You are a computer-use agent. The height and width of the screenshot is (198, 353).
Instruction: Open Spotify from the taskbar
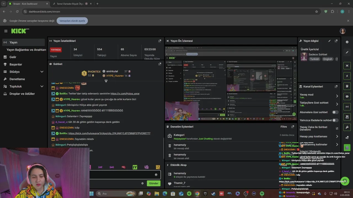pos(262,194)
